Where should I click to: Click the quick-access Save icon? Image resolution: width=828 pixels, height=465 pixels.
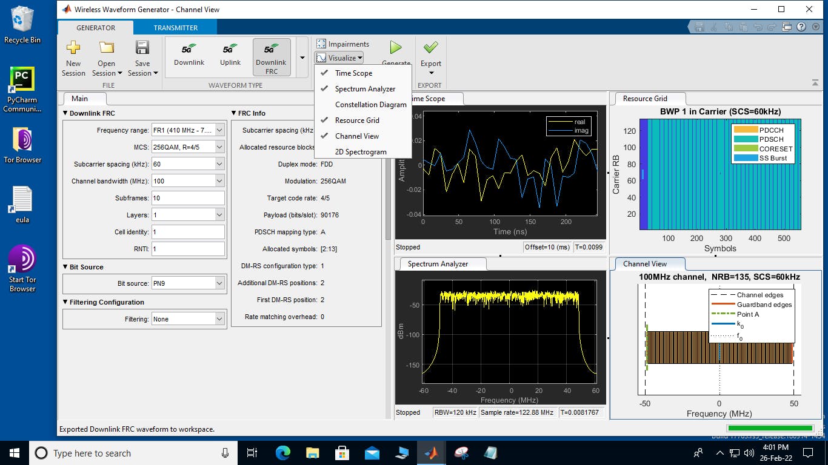click(x=699, y=27)
